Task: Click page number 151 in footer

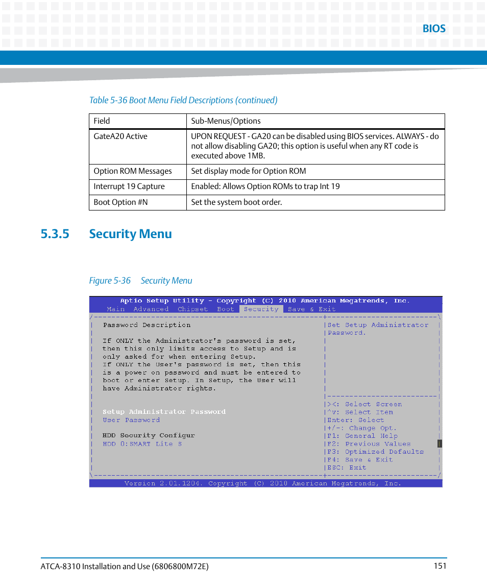Action: pos(440,566)
